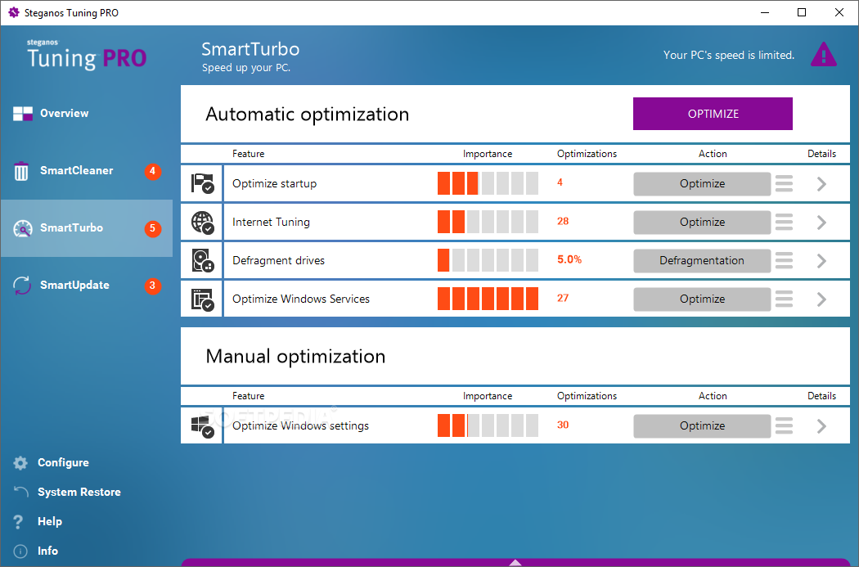This screenshot has height=567, width=859.
Task: Expand details chevron for Optimize Windows settings
Action: tap(821, 426)
